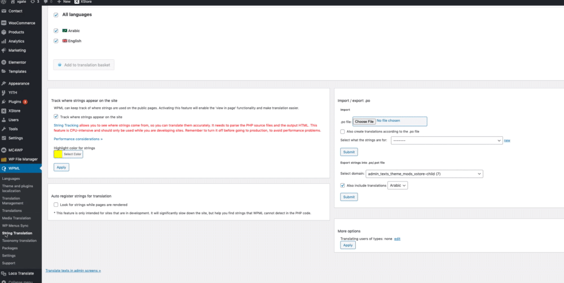Open Packages submenu item
Viewport: 564px width, 283px height.
pyautogui.click(x=10, y=248)
